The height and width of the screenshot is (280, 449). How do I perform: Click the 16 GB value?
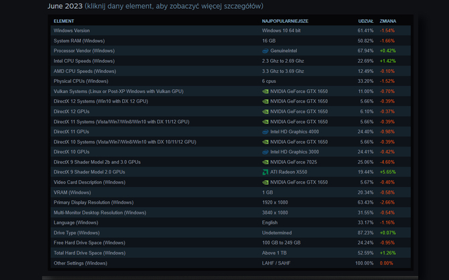pyautogui.click(x=269, y=41)
